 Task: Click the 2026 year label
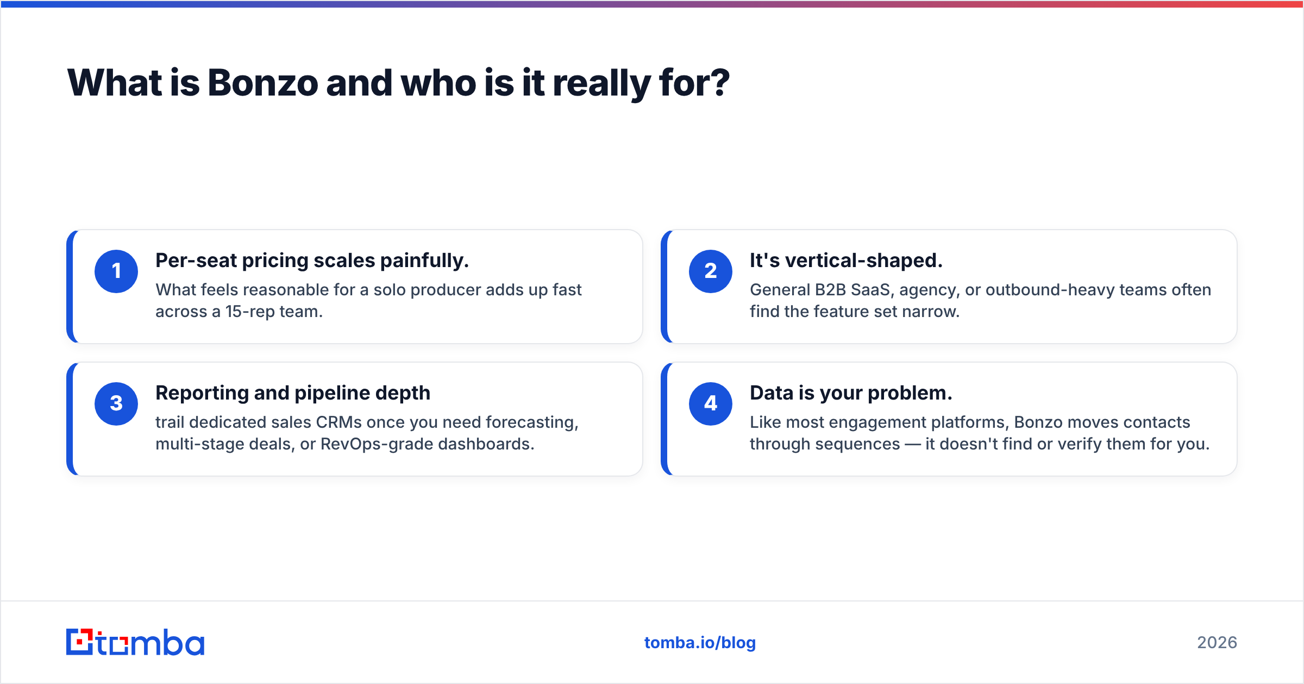coord(1217,643)
